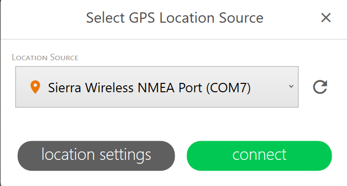Click the Select GPS Location Source title

pyautogui.click(x=175, y=18)
